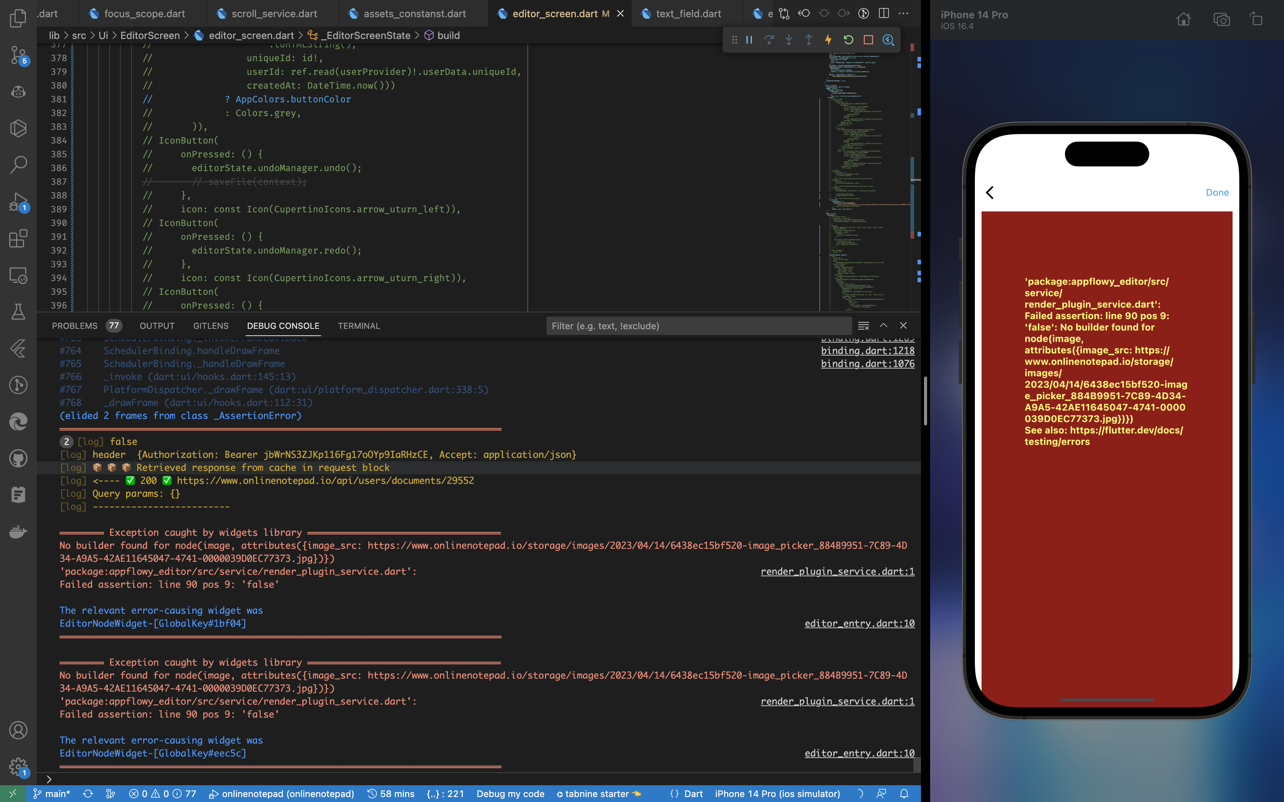Open the Explorer view in activity bar
The height and width of the screenshot is (802, 1284).
pyautogui.click(x=18, y=18)
